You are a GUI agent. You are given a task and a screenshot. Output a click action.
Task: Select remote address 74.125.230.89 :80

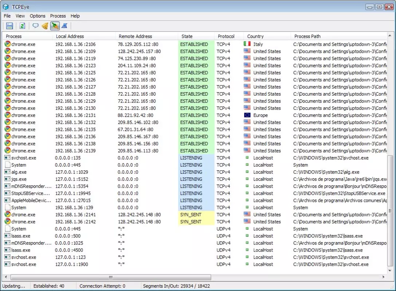137,58
